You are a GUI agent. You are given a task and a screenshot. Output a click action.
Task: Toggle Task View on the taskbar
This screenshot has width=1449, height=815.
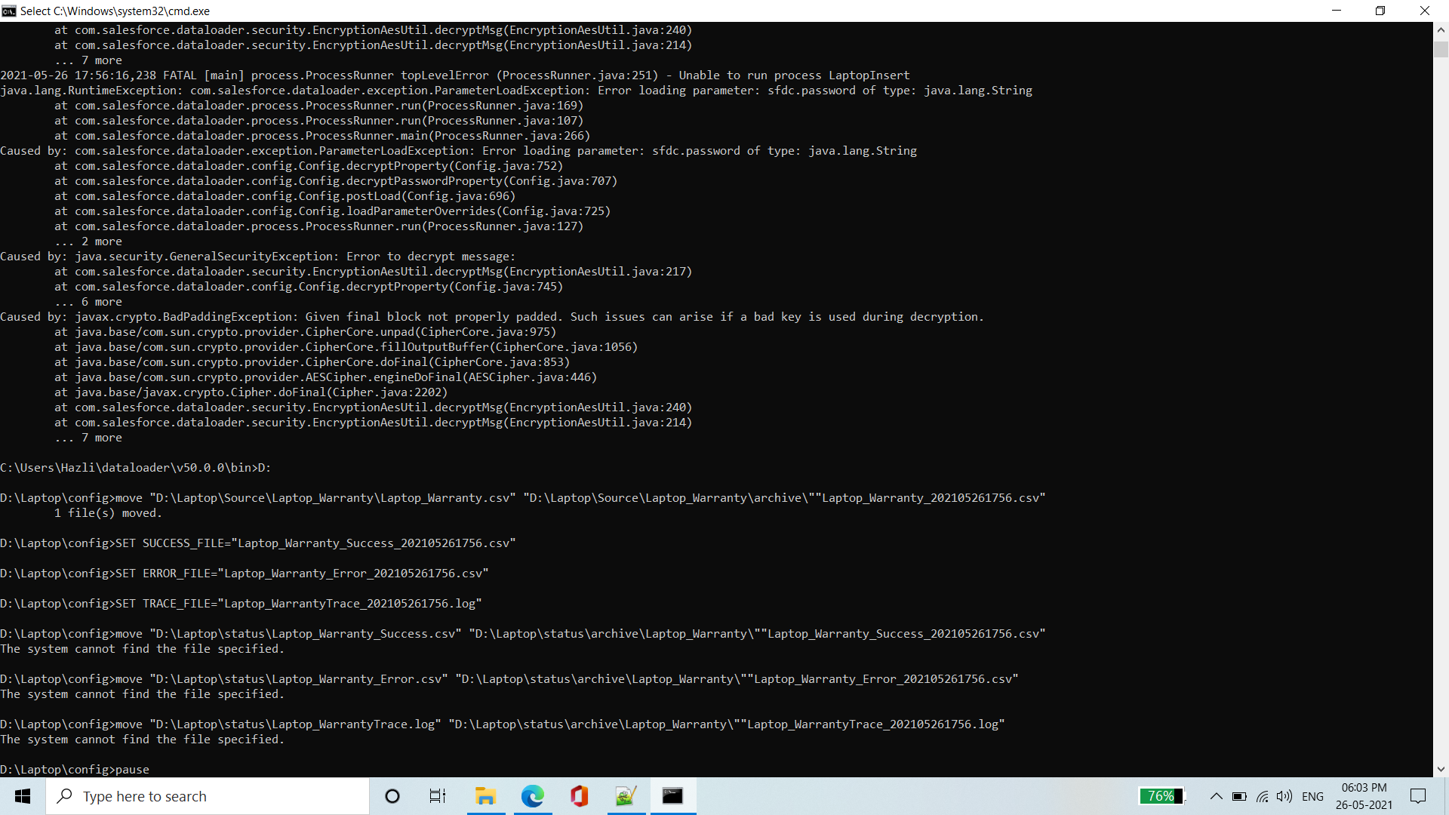point(438,796)
